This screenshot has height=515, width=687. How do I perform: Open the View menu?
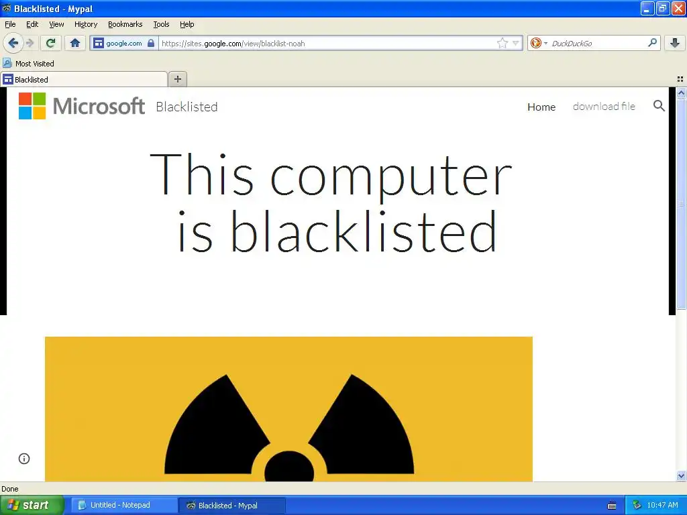tap(56, 24)
